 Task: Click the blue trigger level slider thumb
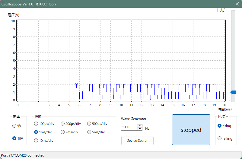click(233, 92)
